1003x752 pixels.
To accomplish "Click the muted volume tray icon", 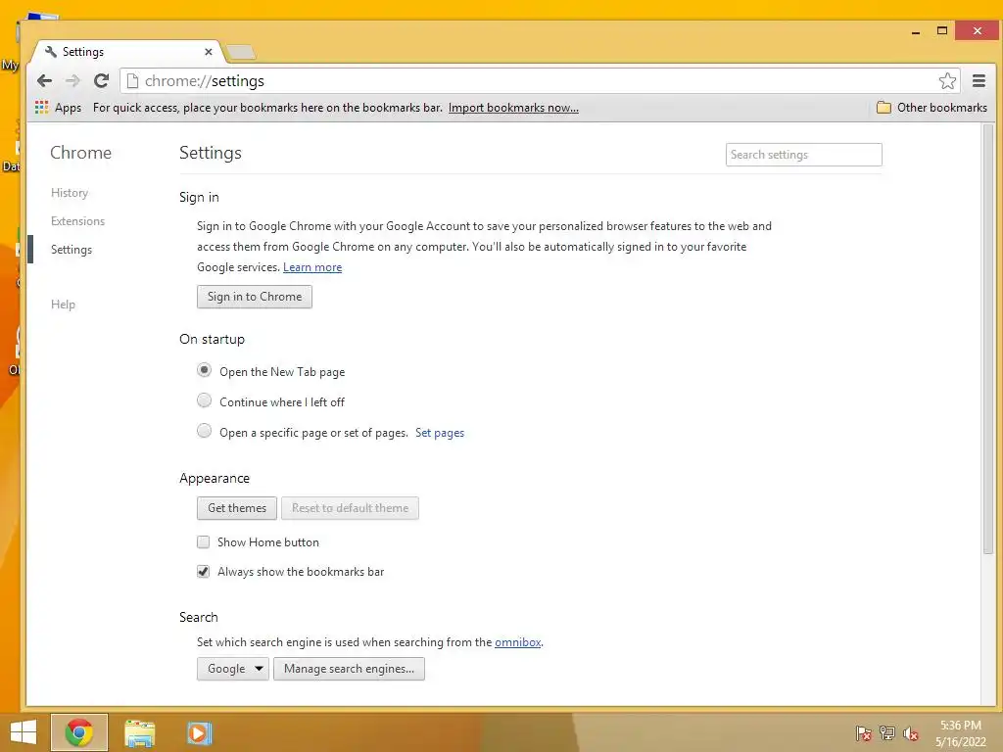I will (x=910, y=733).
